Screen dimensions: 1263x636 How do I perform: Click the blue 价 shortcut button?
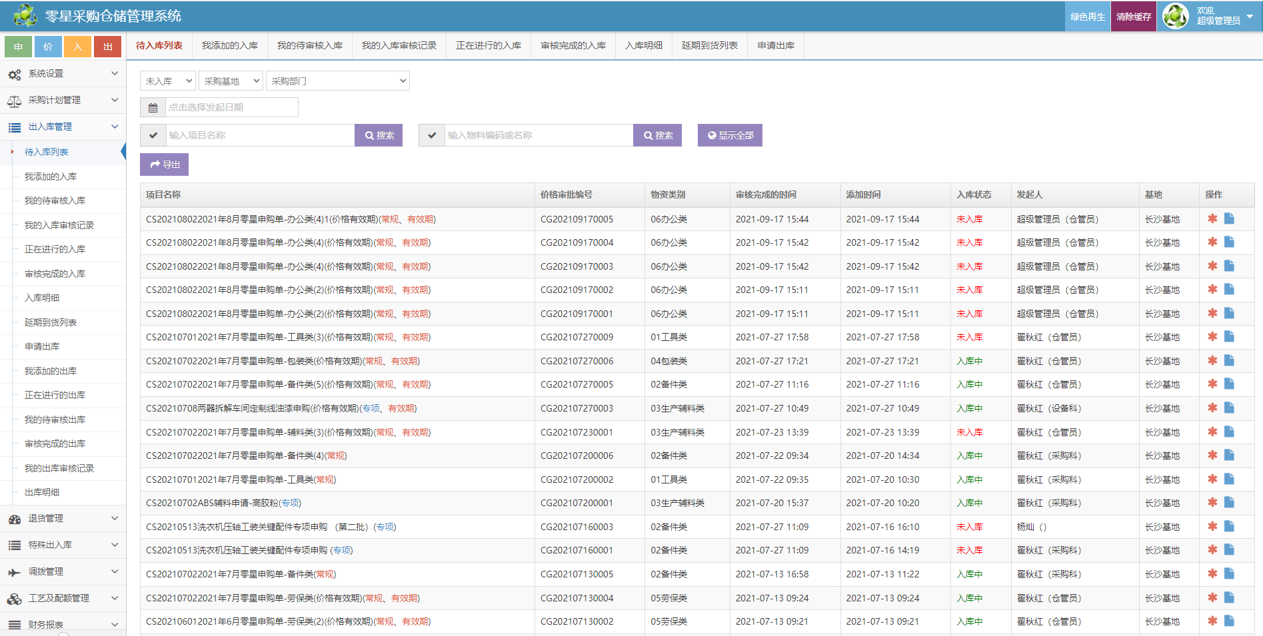[x=48, y=47]
